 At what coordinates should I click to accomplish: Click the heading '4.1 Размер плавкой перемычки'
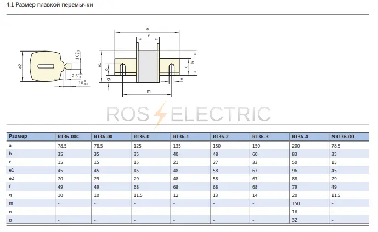49,4
